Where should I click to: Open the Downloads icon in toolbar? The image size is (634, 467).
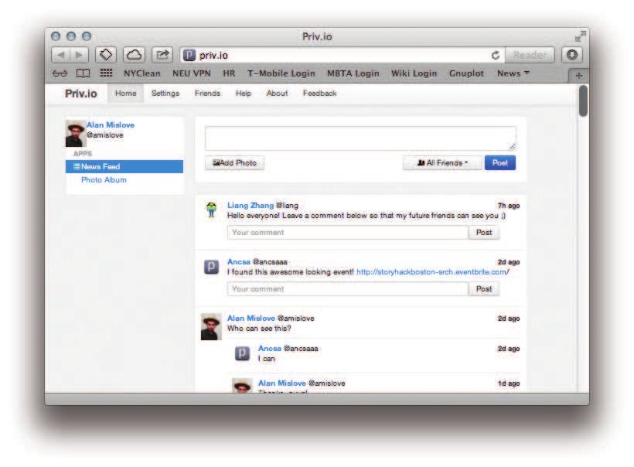point(572,55)
